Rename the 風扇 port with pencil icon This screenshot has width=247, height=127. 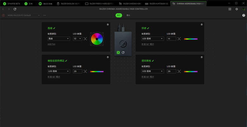coord(54,28)
